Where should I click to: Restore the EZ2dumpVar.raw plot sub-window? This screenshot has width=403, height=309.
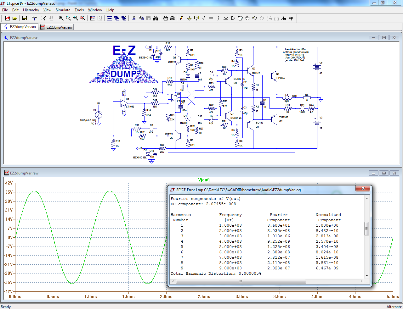click(384, 173)
